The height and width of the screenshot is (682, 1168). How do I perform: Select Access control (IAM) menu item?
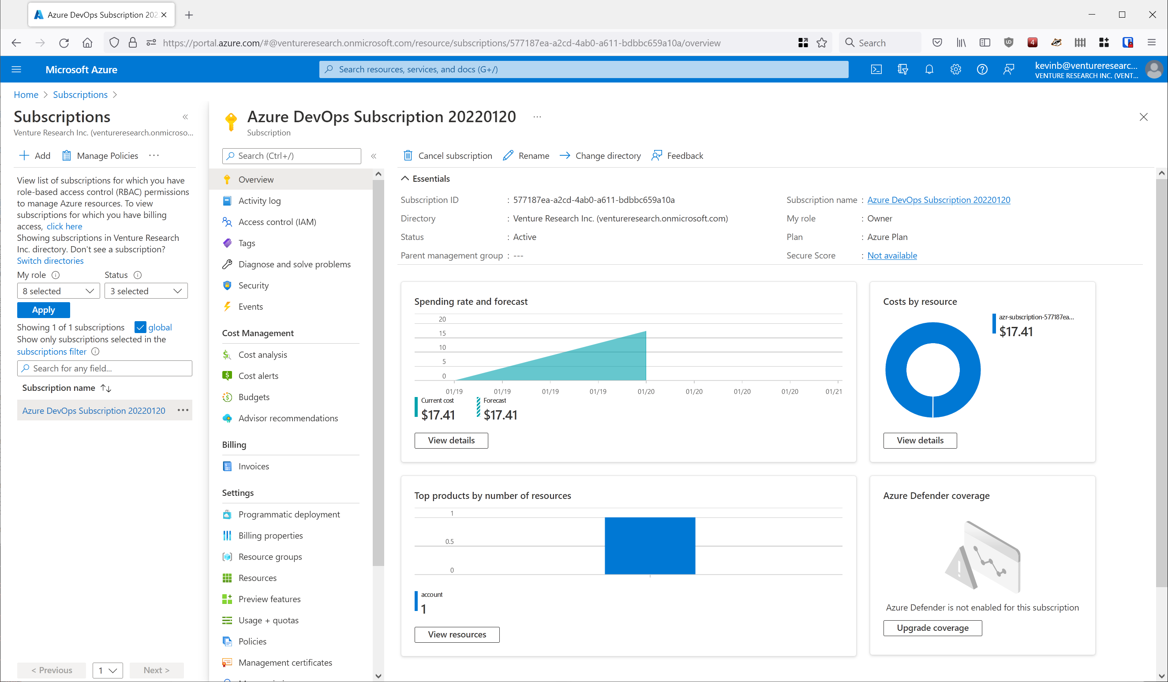pyautogui.click(x=277, y=222)
